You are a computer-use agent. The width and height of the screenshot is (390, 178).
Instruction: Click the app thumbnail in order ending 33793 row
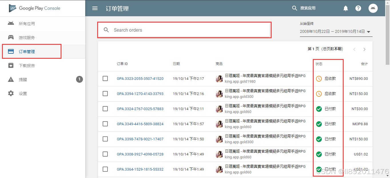pos(219,94)
